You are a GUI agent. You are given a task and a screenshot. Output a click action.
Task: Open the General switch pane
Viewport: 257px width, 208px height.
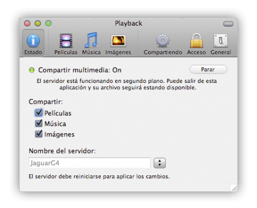pos(221,44)
